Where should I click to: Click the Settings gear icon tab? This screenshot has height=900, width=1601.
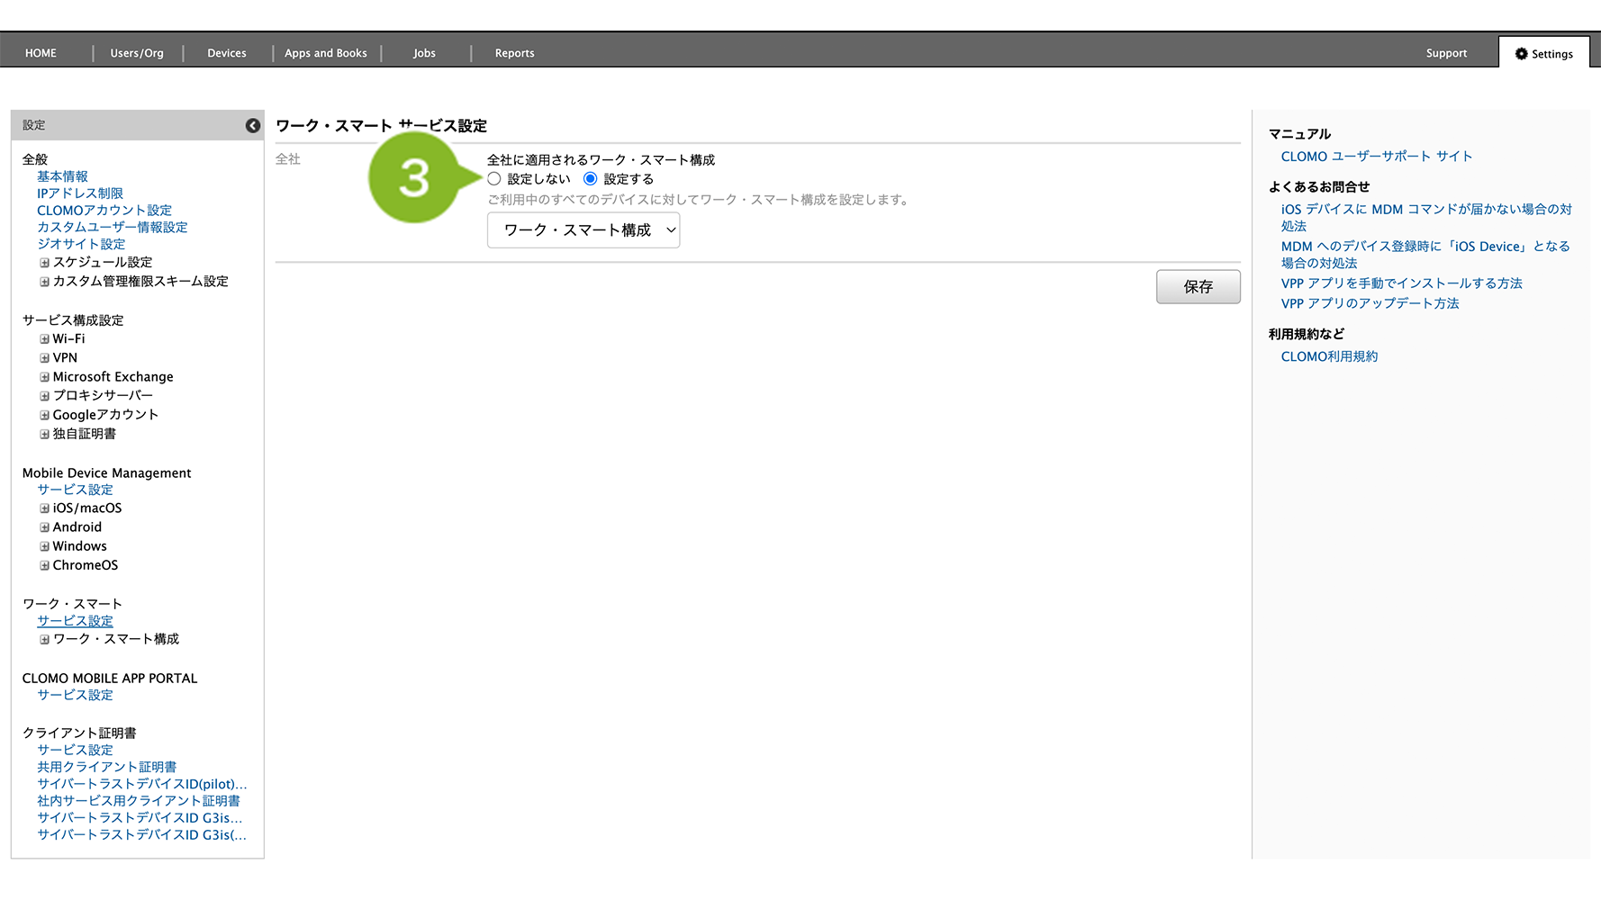point(1543,54)
